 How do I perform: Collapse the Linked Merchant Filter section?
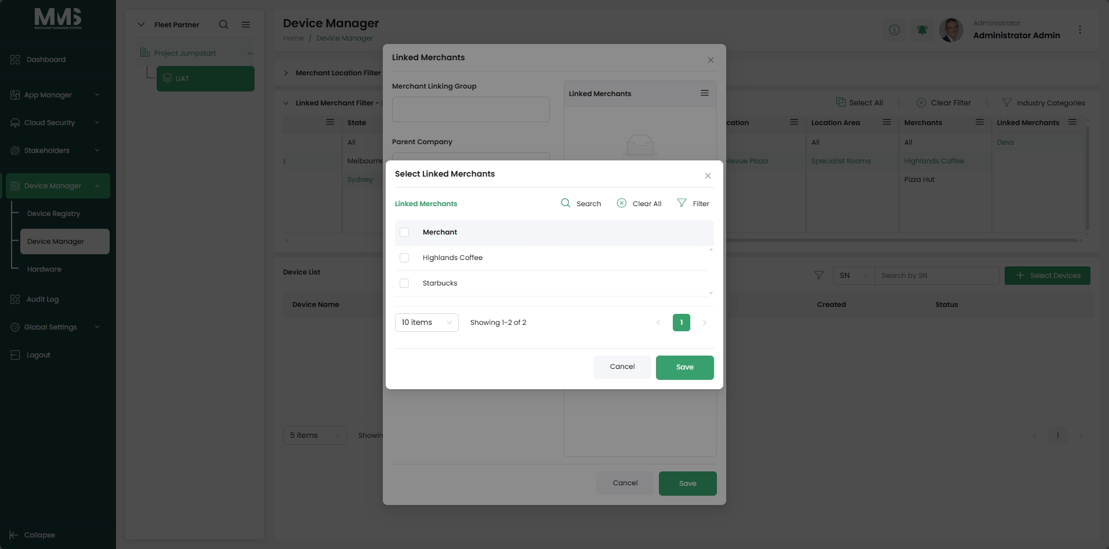pyautogui.click(x=286, y=103)
